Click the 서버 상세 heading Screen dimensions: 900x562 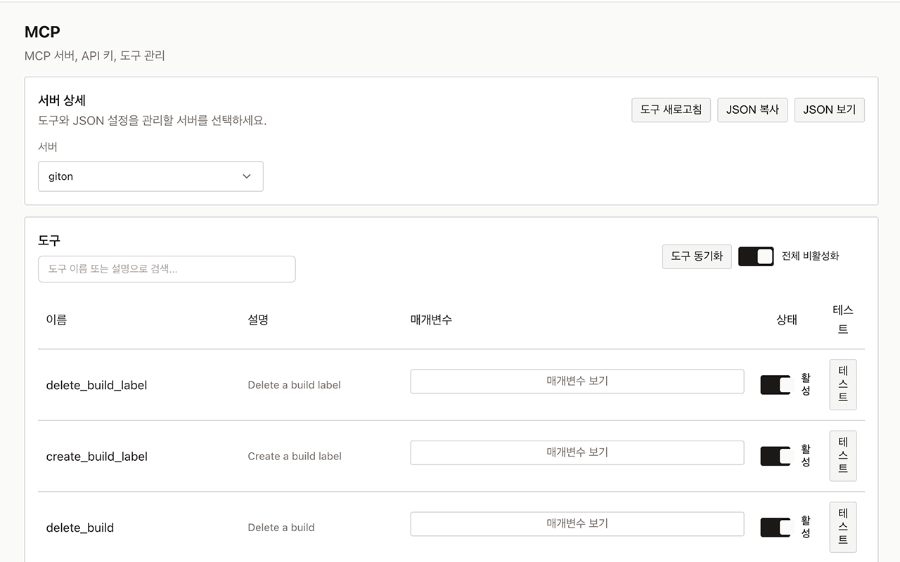[x=62, y=100]
